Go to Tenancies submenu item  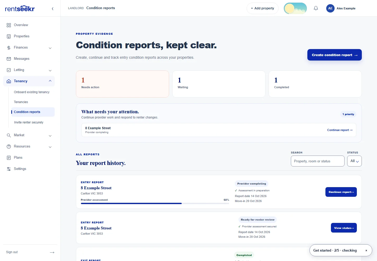pos(21,102)
